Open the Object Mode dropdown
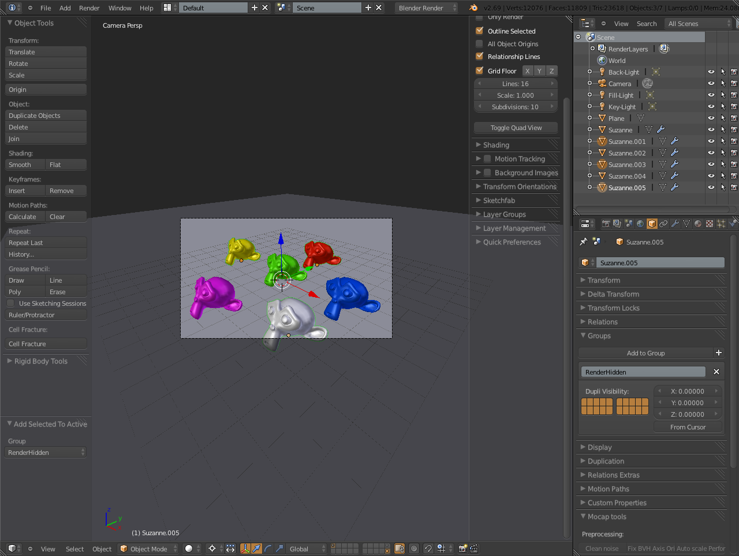 [x=148, y=548]
